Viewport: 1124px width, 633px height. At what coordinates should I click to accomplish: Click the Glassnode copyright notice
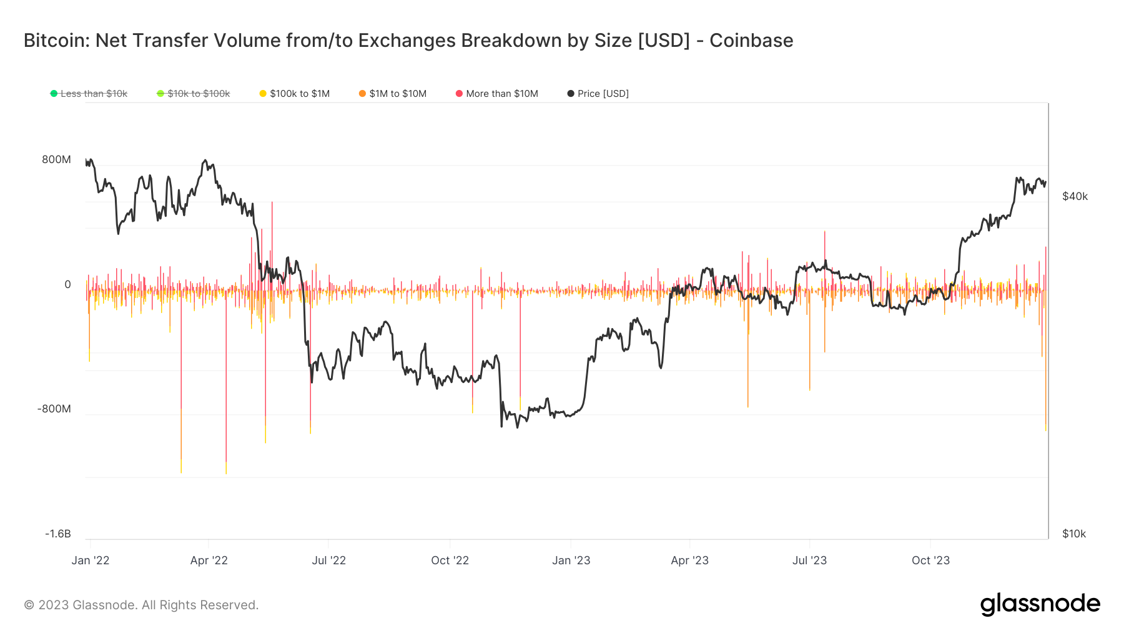pyautogui.click(x=141, y=605)
